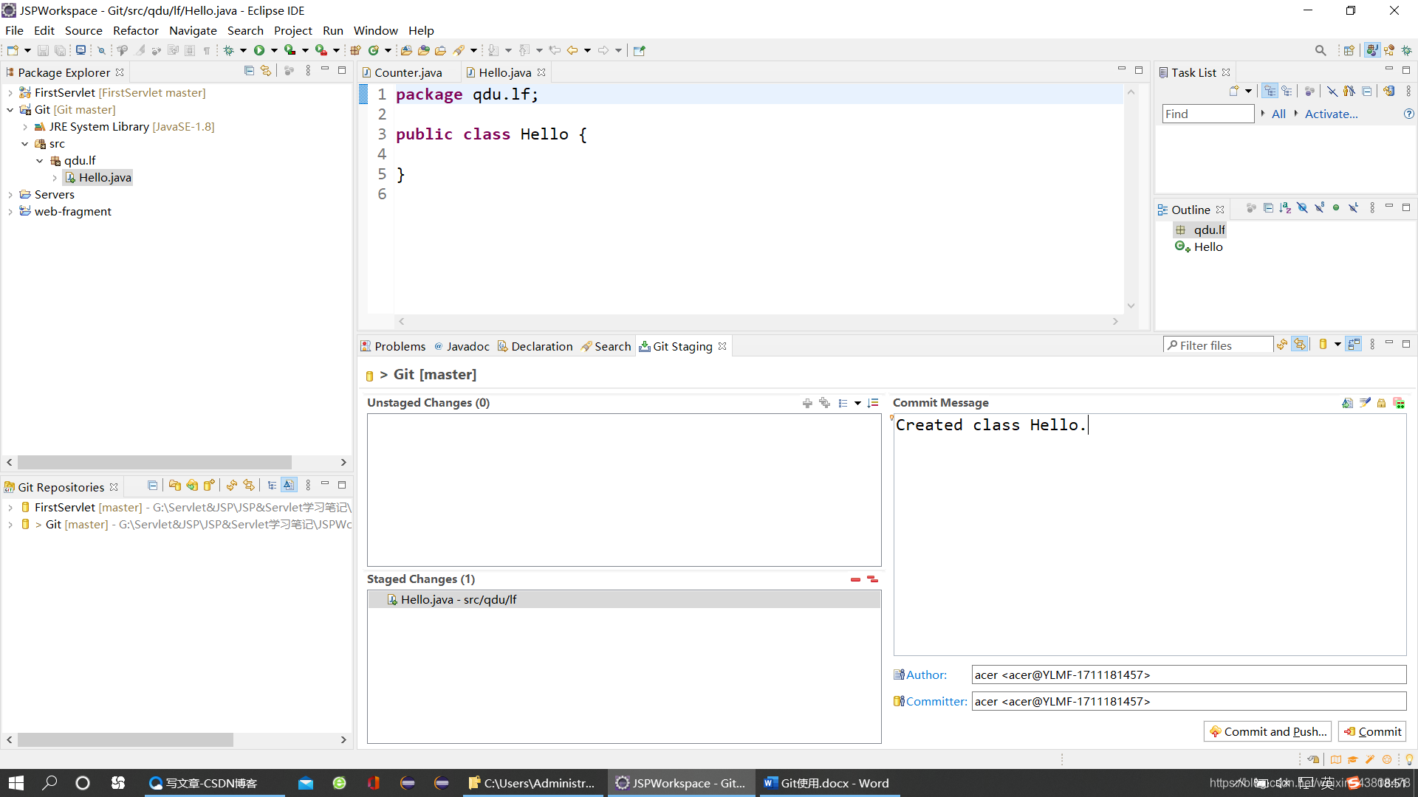Toggle Scheduled view in Task List

1287,91
